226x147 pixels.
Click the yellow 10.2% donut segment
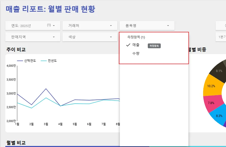coord(212,86)
